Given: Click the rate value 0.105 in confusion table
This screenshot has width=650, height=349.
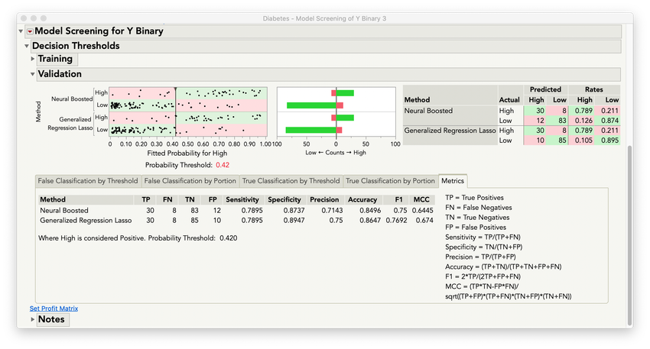Looking at the screenshot, I should 582,141.
